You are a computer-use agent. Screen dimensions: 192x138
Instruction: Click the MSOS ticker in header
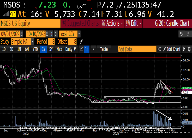12,5
